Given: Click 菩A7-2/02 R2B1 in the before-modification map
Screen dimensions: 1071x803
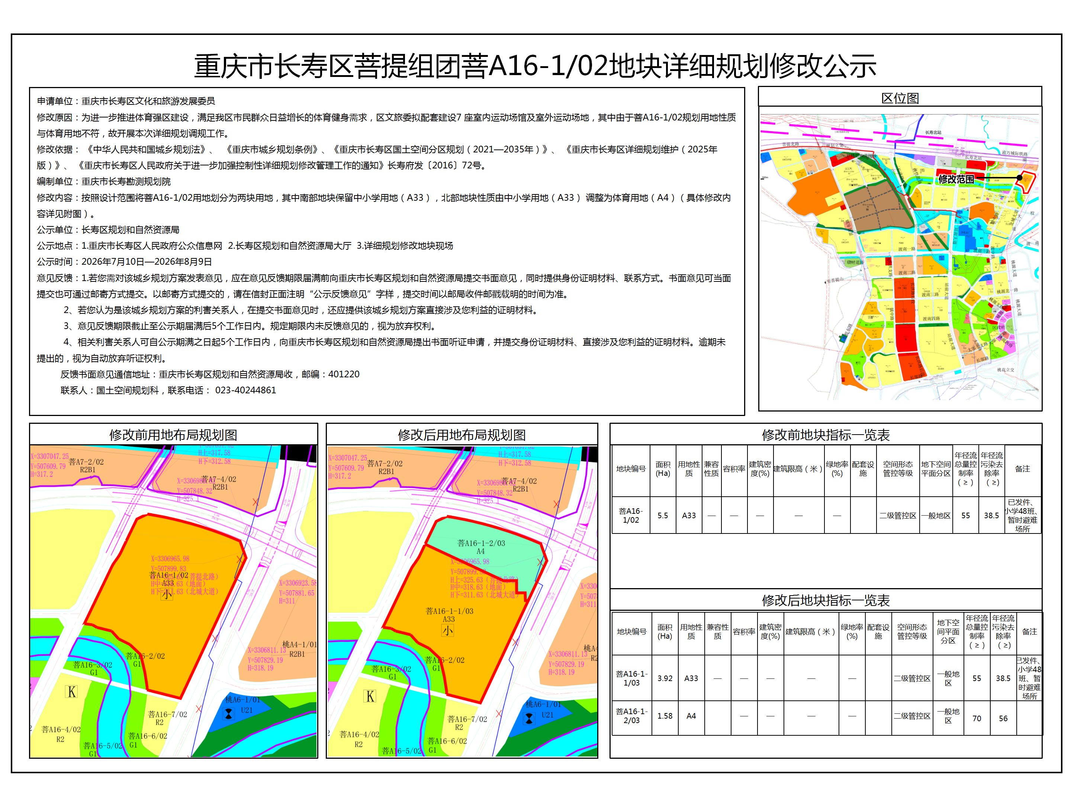Looking at the screenshot, I should click(x=86, y=466).
